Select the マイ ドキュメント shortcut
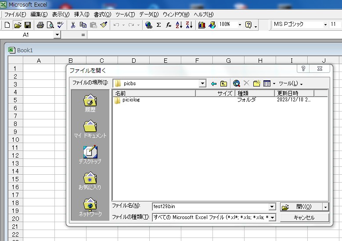 90,129
